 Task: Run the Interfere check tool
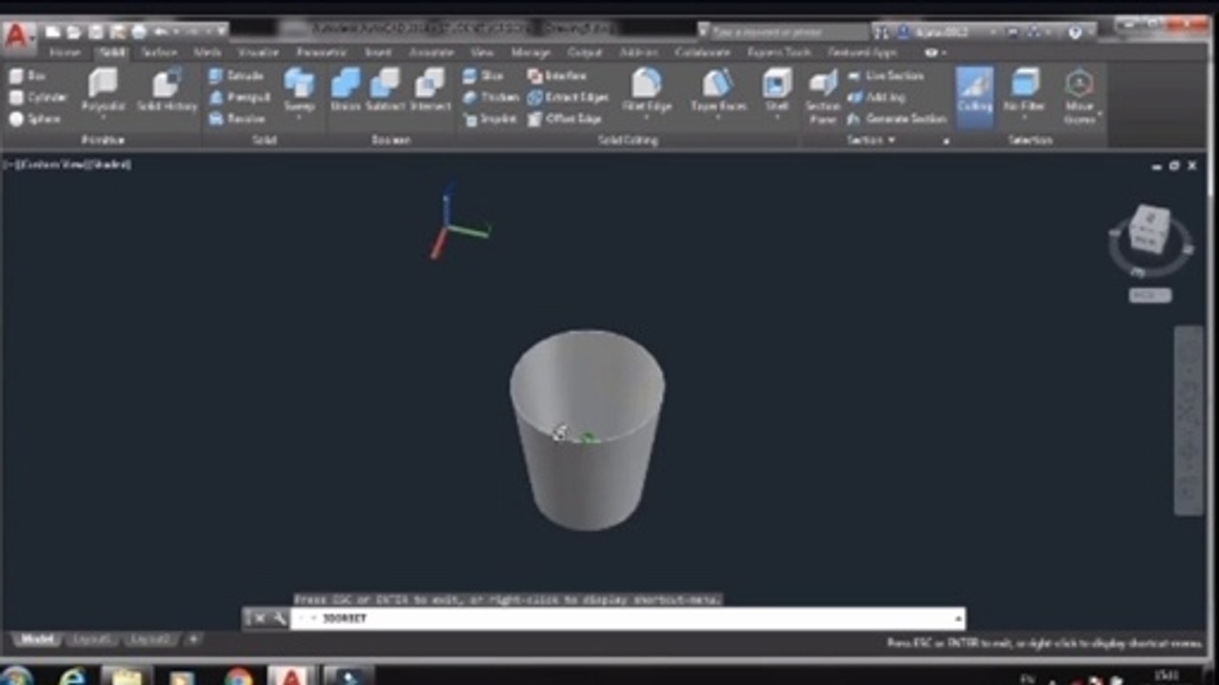click(557, 75)
